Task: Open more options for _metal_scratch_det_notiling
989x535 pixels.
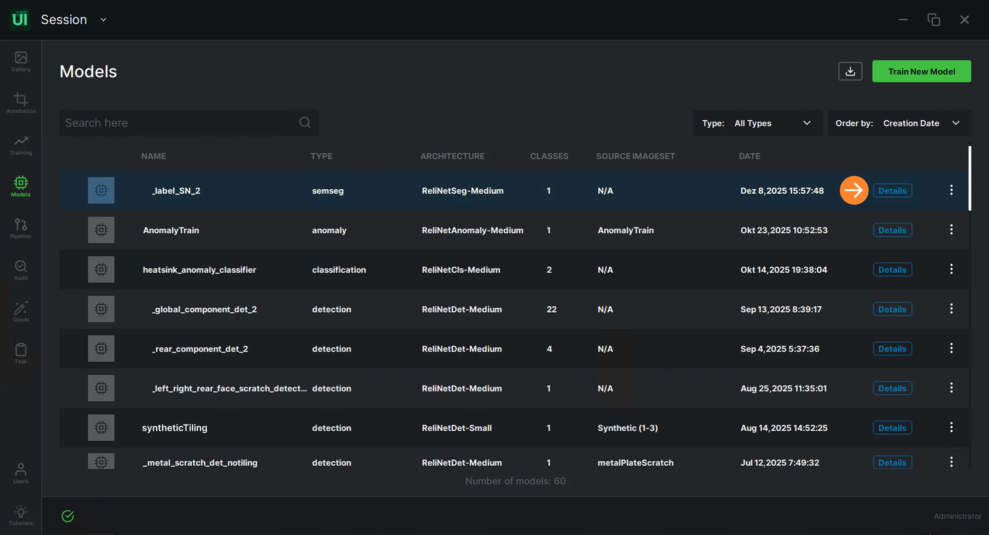Action: pyautogui.click(x=951, y=462)
